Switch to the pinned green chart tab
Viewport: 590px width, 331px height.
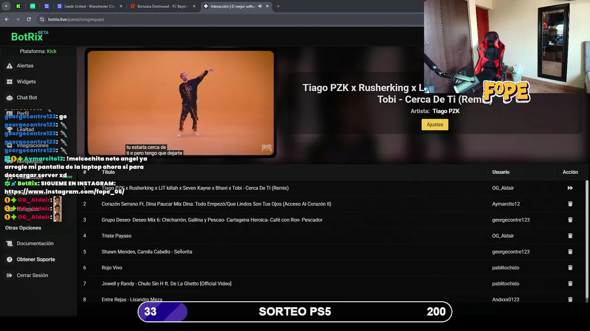[32, 6]
